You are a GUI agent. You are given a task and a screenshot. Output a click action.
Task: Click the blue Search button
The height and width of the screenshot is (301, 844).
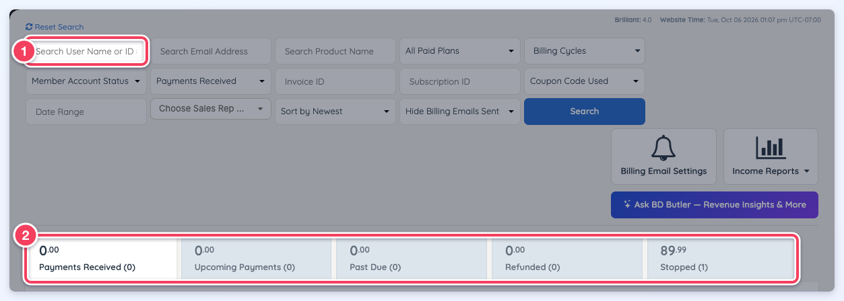[x=585, y=112]
